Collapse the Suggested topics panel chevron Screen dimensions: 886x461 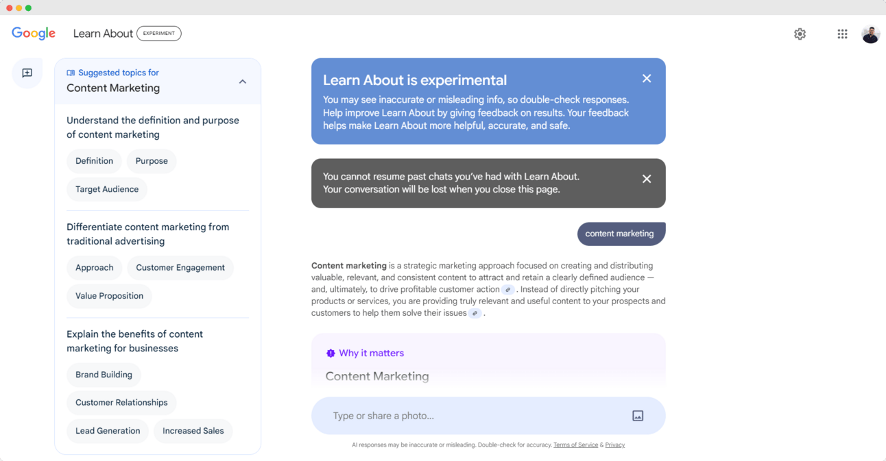click(x=242, y=82)
